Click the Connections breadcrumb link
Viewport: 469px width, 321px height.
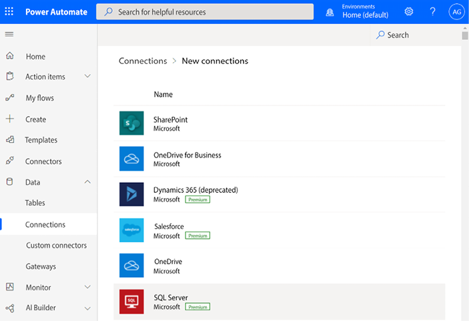143,61
